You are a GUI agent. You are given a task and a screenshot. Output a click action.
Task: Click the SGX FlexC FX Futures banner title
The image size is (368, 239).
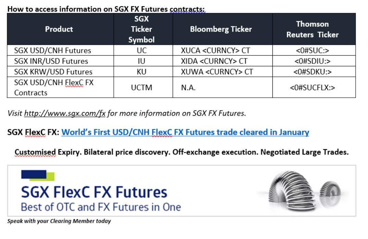coord(94,192)
